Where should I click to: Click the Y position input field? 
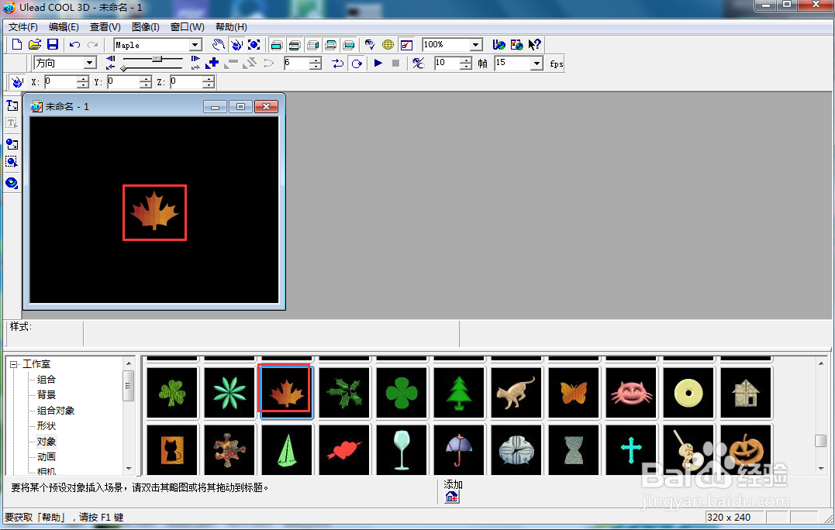pos(122,81)
